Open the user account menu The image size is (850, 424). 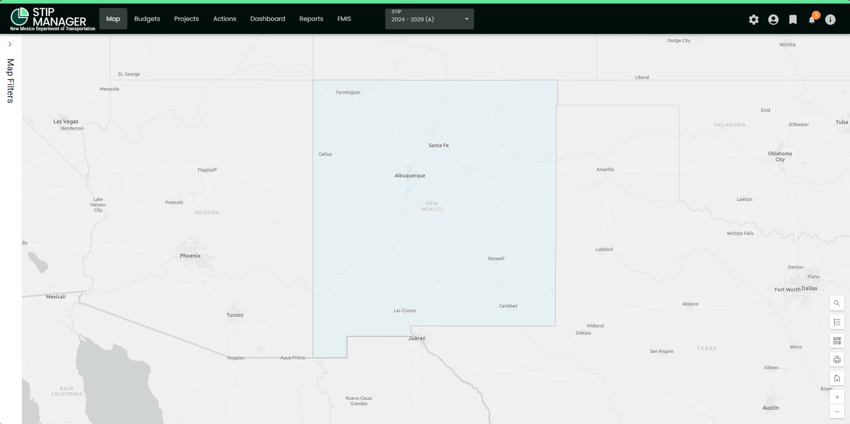773,20
